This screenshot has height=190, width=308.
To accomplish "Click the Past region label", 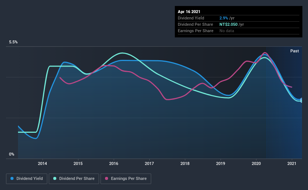I will point(294,51).
